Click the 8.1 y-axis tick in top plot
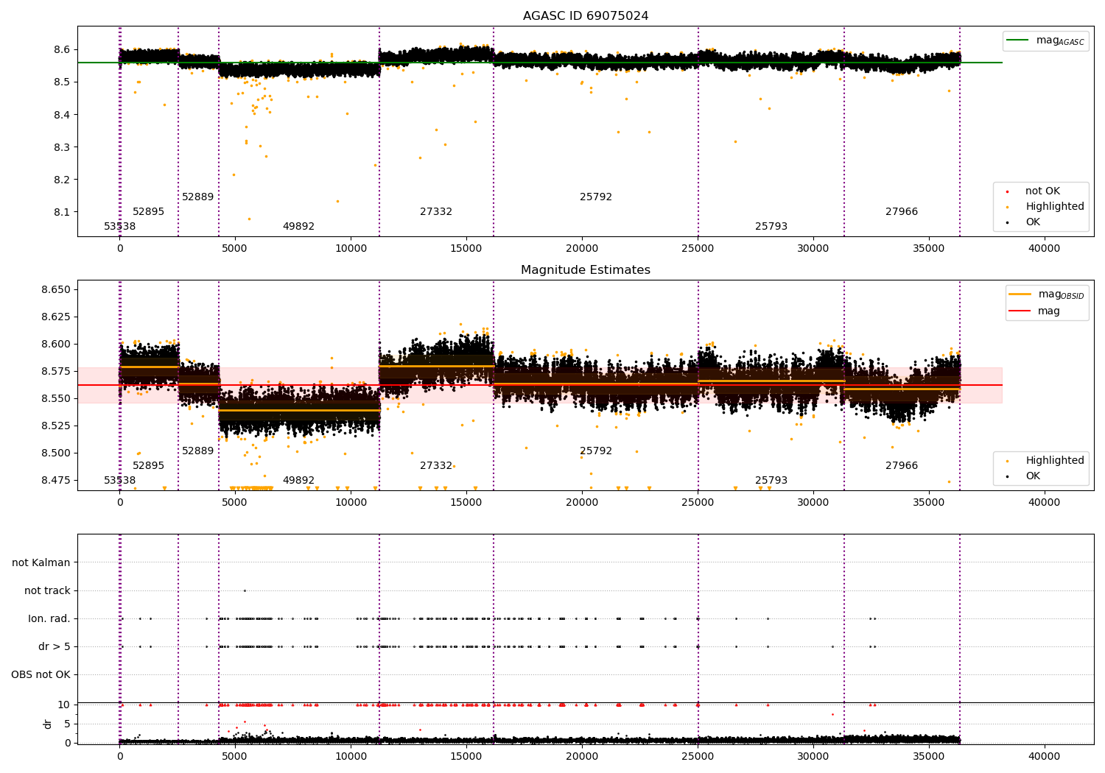 [62, 212]
